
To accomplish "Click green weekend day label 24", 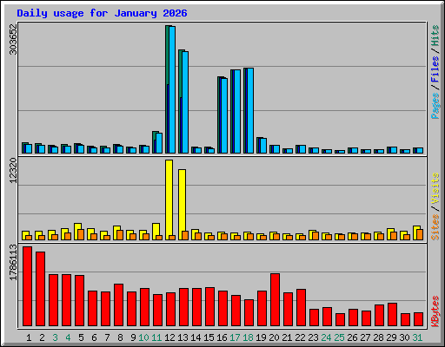I will [326, 337].
